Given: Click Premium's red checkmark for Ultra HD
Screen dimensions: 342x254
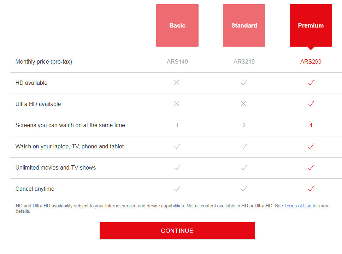Looking at the screenshot, I should point(311,104).
